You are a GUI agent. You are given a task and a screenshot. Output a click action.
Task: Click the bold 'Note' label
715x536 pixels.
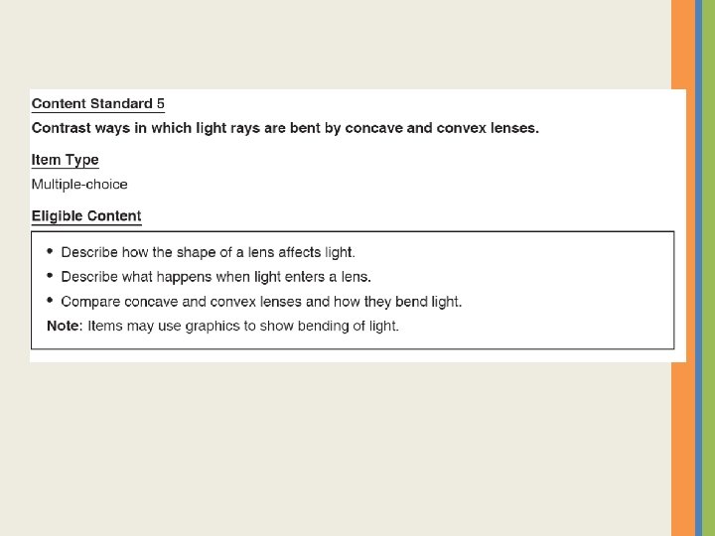click(64, 326)
